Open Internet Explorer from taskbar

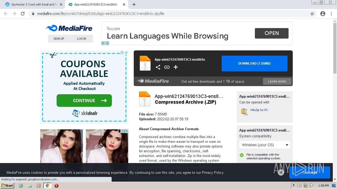coord(21,186)
